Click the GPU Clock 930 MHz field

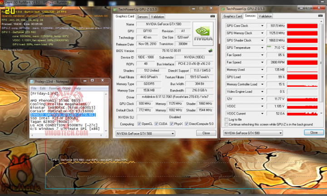click(x=144, y=104)
